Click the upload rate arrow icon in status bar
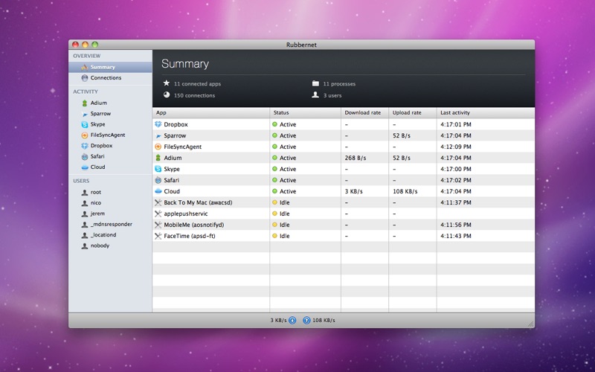The width and height of the screenshot is (595, 372). pos(306,321)
